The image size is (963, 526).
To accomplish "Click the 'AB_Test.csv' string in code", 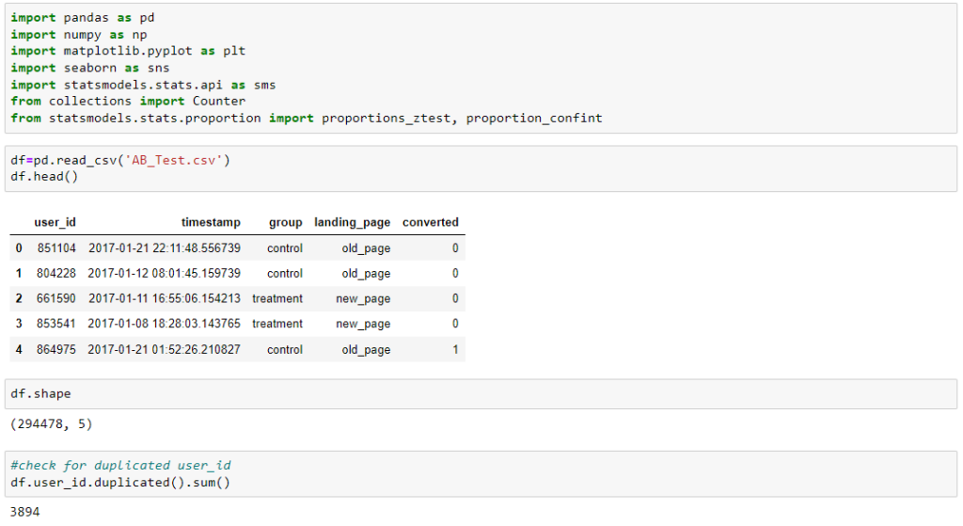I will [174, 160].
